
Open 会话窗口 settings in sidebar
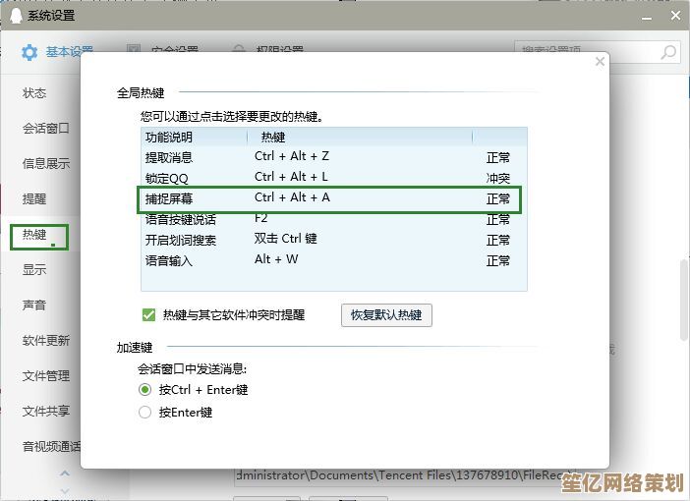[x=46, y=129]
